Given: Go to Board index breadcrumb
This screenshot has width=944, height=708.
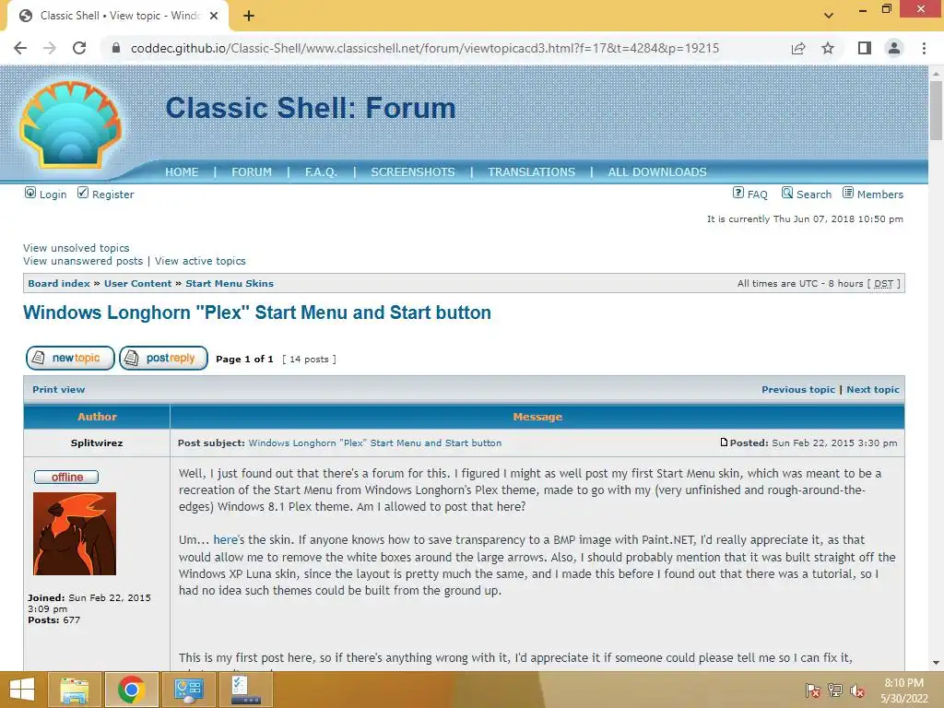Looking at the screenshot, I should [59, 284].
